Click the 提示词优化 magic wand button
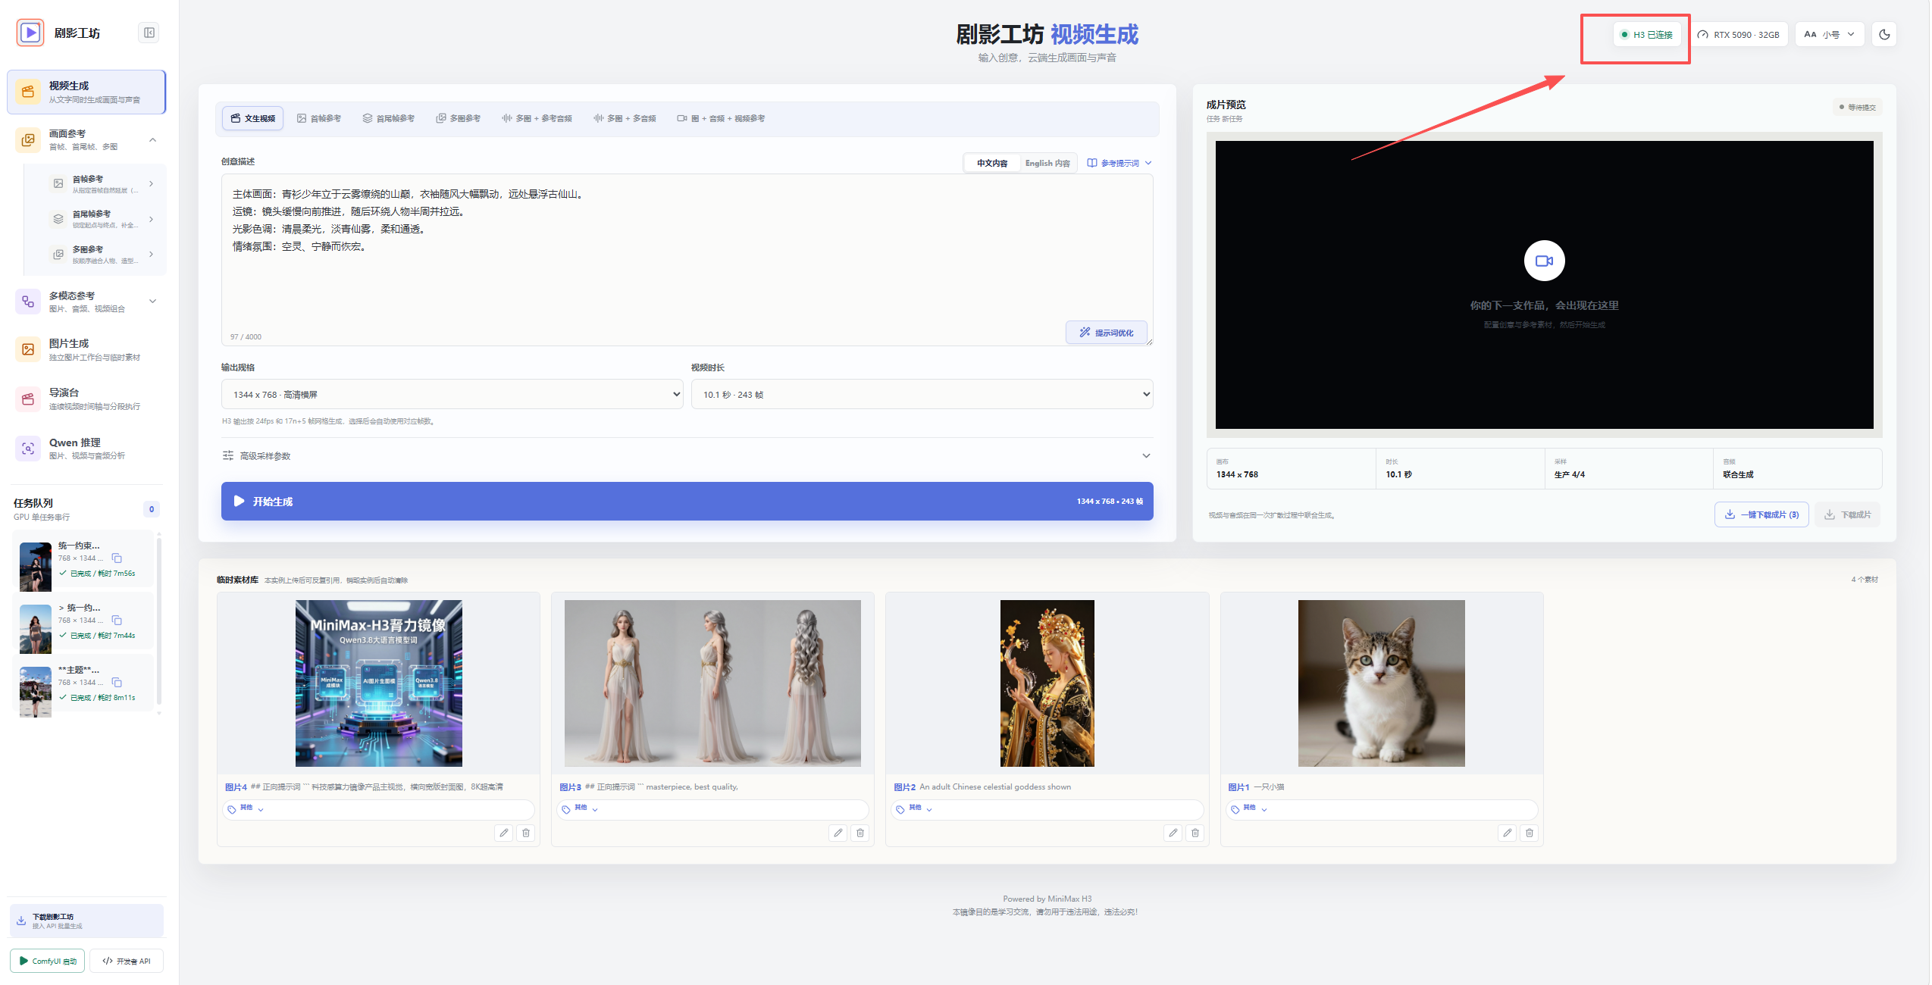 (1107, 333)
